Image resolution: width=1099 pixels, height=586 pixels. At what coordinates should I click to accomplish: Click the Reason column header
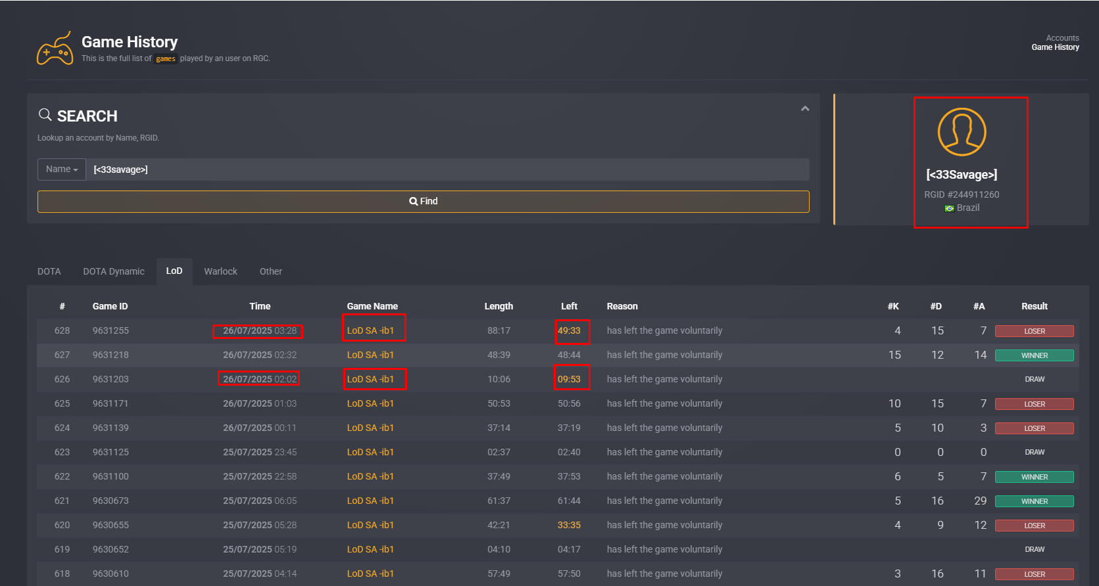click(x=622, y=306)
